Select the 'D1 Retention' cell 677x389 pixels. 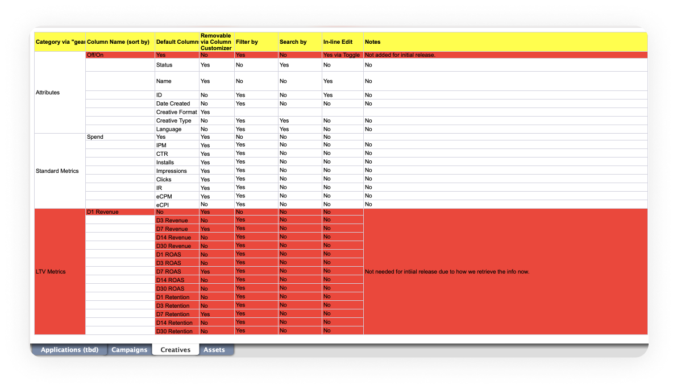coord(177,297)
